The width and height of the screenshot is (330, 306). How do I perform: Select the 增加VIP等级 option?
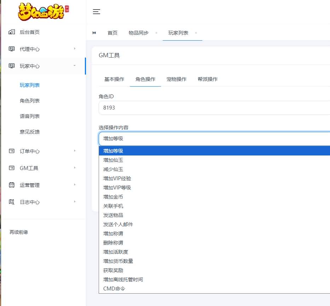pyautogui.click(x=214, y=188)
